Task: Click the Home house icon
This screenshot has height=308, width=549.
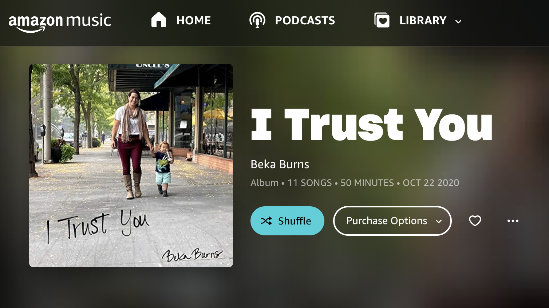Action: 159,20
